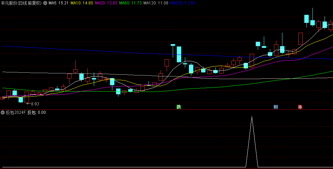Open the main chart indicator dropdown arrow

pos(45,3)
